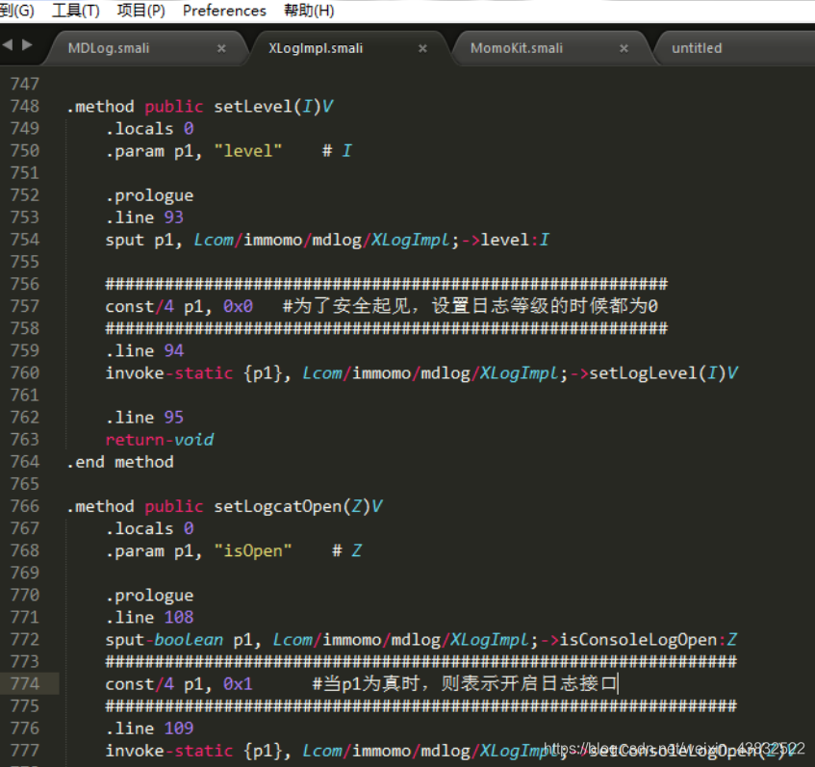Screen dimensions: 815x767
Task: Click the setLevel(I)V method name
Action: point(273,107)
